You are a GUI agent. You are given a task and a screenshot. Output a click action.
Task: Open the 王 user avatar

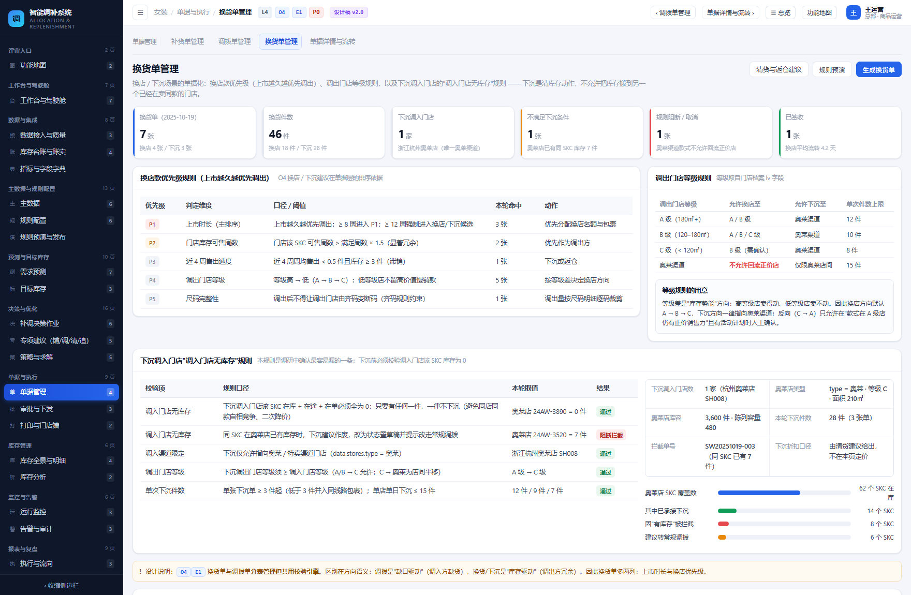tap(853, 12)
